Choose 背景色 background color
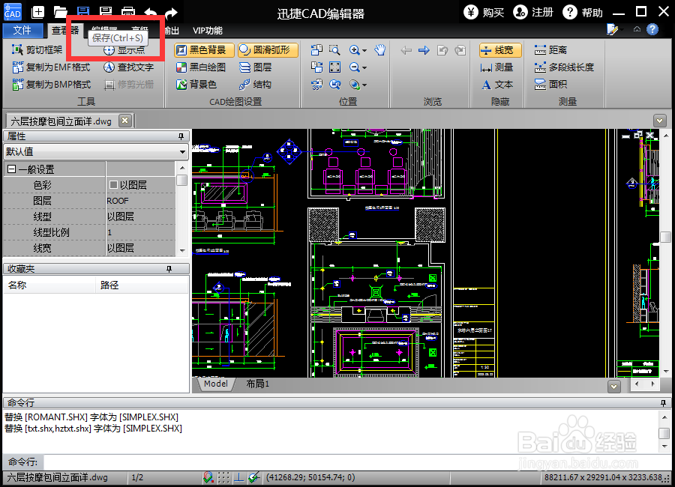 tap(196, 85)
